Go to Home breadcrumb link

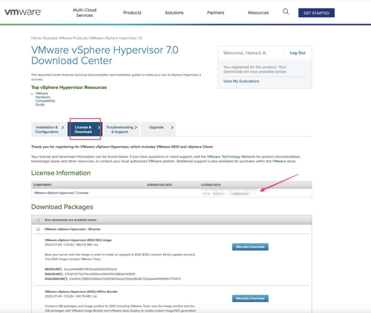(36, 38)
